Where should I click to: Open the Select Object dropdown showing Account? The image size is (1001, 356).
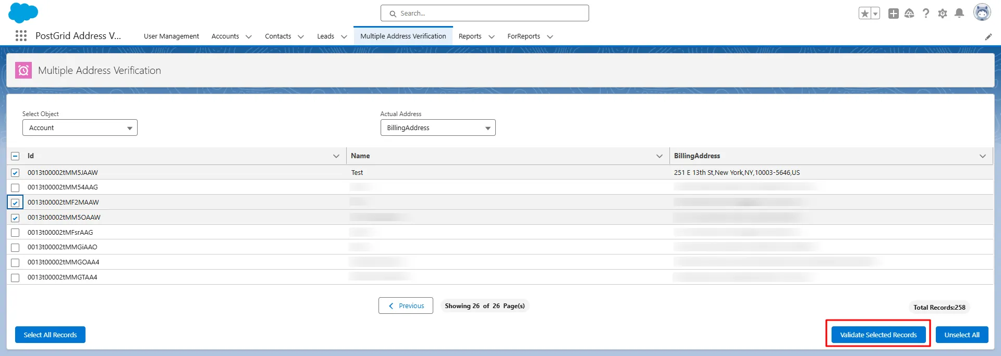80,128
